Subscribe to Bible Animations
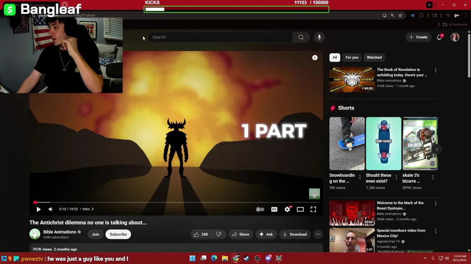Image resolution: width=471 pixels, height=264 pixels. pyautogui.click(x=118, y=234)
